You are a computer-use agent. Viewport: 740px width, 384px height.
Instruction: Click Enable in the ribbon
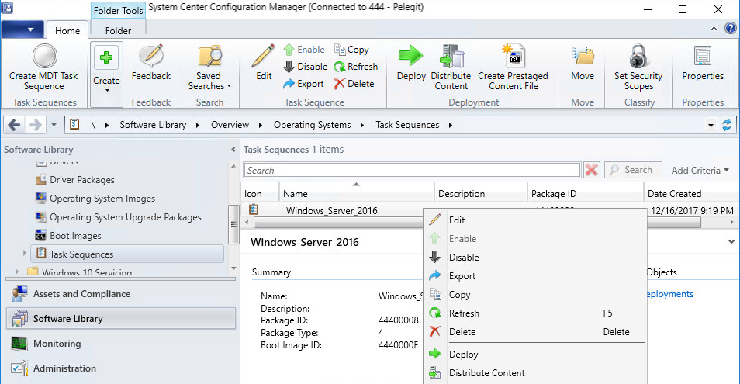click(x=304, y=50)
